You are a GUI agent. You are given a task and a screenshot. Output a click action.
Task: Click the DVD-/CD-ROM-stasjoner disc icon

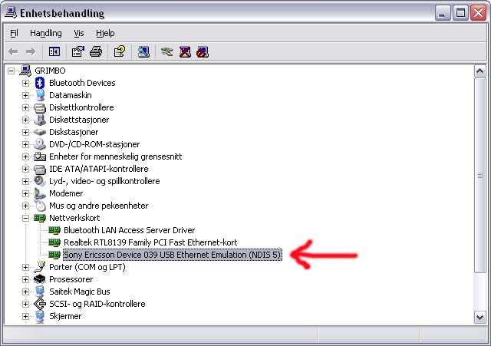[40, 144]
